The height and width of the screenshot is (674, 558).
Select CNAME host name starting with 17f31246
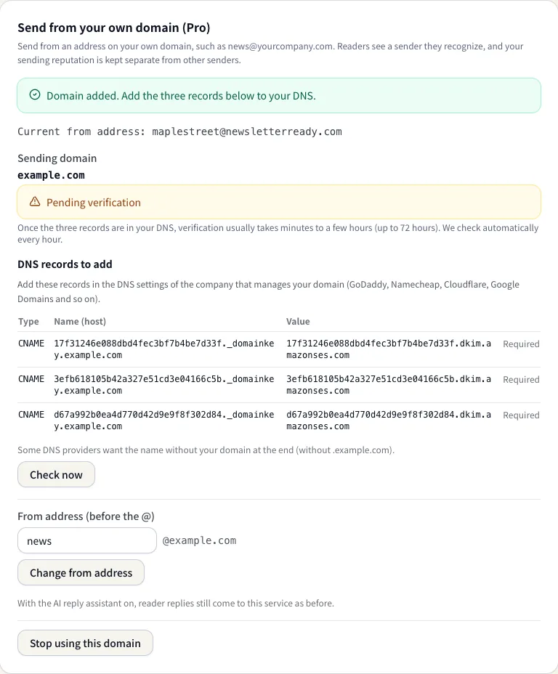point(163,349)
